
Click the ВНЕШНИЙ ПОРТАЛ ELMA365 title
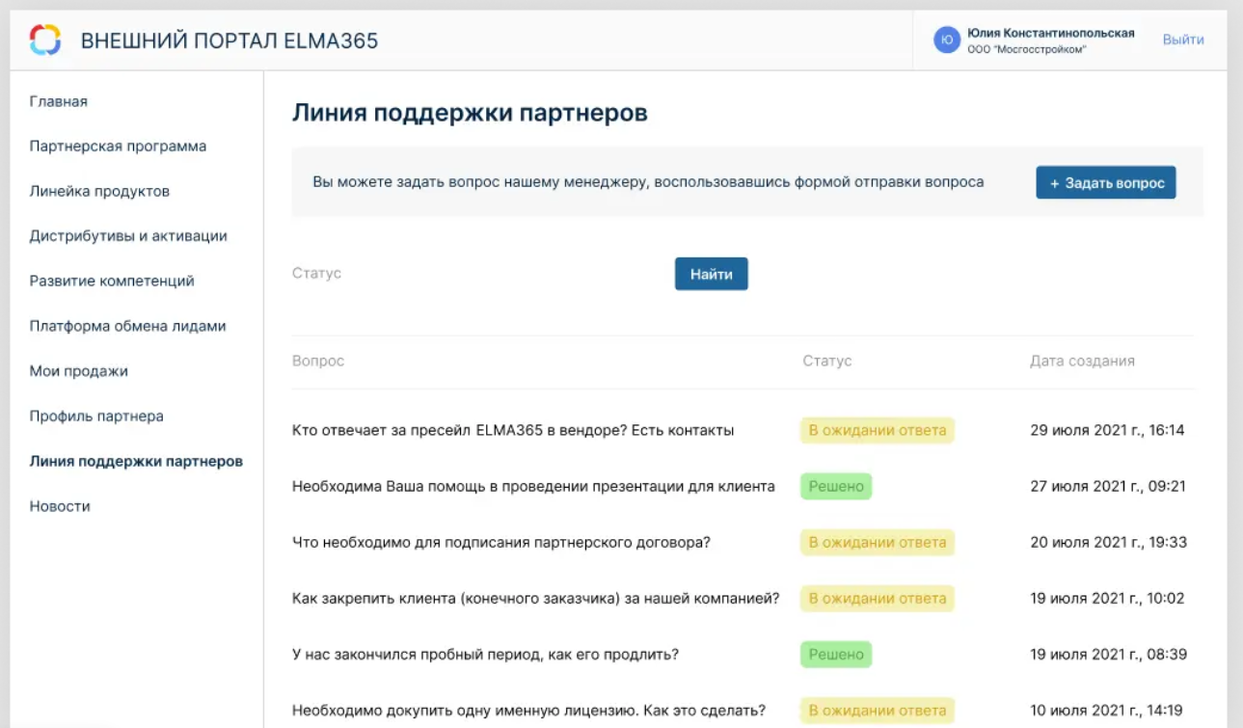(x=230, y=40)
